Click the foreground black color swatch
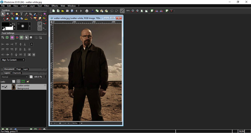Screen dimensions: 251x133 [x=6, y=24]
